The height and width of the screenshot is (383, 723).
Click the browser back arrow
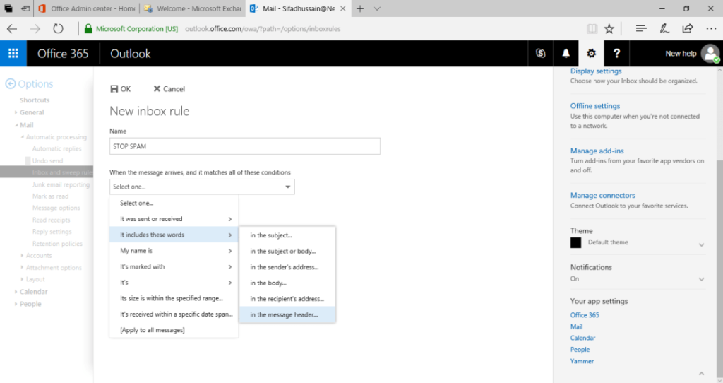(x=12, y=28)
